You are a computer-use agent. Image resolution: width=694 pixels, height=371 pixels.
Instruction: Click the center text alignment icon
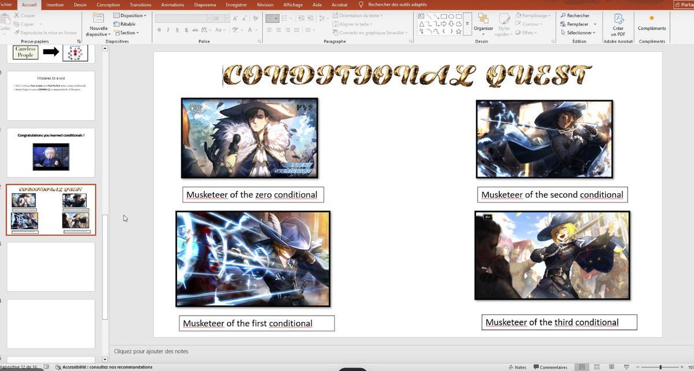point(279,30)
